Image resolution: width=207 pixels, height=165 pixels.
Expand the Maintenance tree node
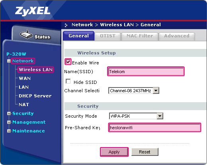[9, 131]
